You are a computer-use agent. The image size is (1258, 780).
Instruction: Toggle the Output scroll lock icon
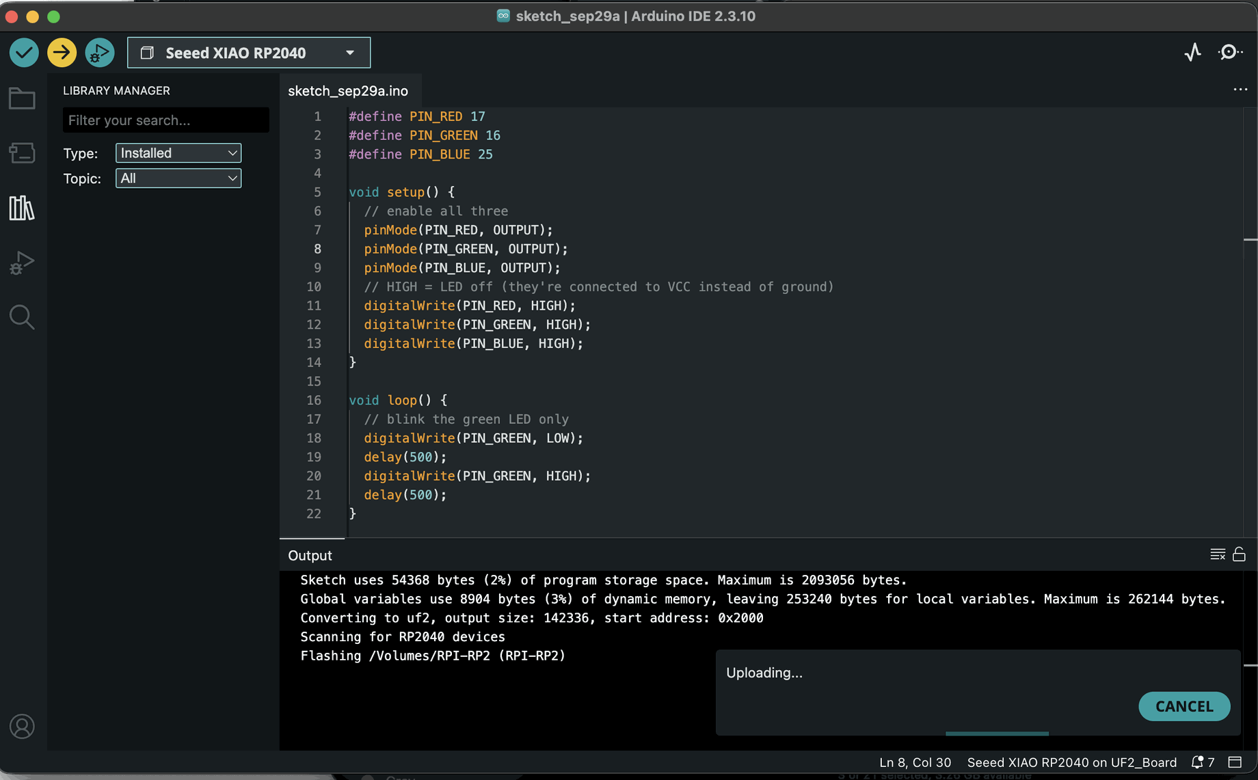pos(1239,554)
